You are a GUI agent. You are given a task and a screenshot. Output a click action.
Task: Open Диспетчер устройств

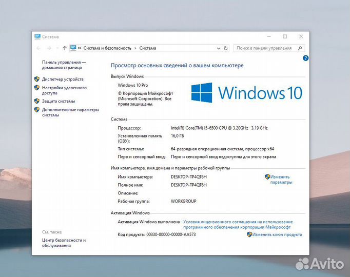coord(63,79)
